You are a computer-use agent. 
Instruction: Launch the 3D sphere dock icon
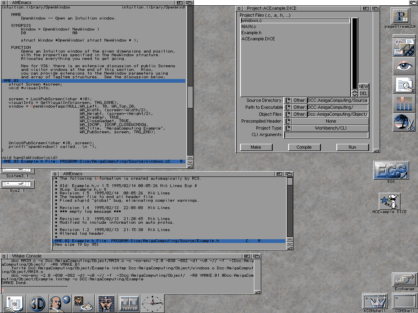pyautogui.click(x=37, y=304)
